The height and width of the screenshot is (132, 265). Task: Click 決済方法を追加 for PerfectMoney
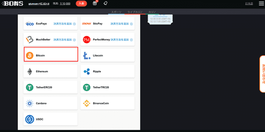point(120,40)
